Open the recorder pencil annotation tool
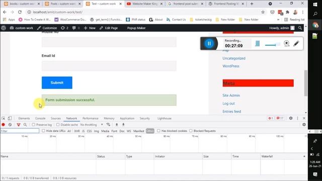The width and height of the screenshot is (322, 181). pyautogui.click(x=296, y=44)
